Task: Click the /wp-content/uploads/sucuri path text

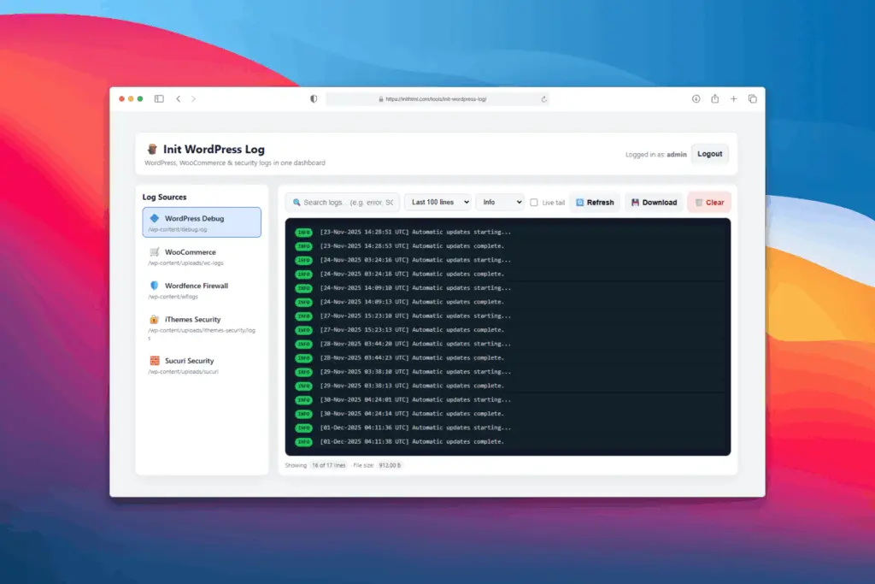Action: point(183,372)
